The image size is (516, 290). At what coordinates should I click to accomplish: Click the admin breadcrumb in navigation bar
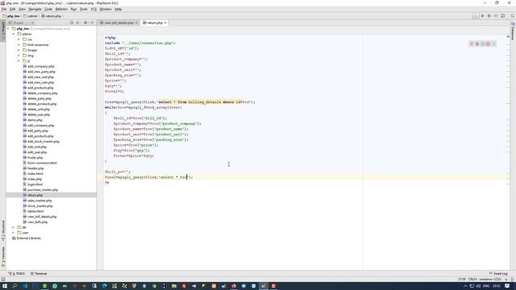(x=31, y=16)
